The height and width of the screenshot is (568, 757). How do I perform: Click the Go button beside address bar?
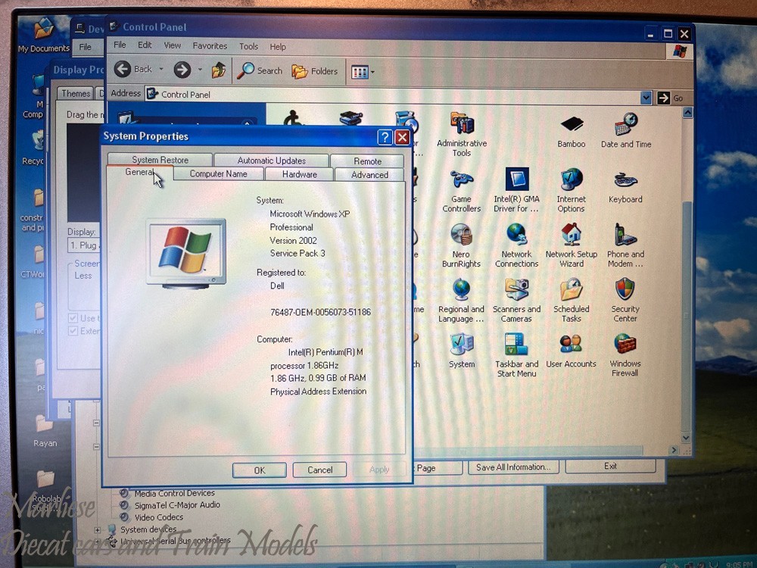click(x=671, y=98)
